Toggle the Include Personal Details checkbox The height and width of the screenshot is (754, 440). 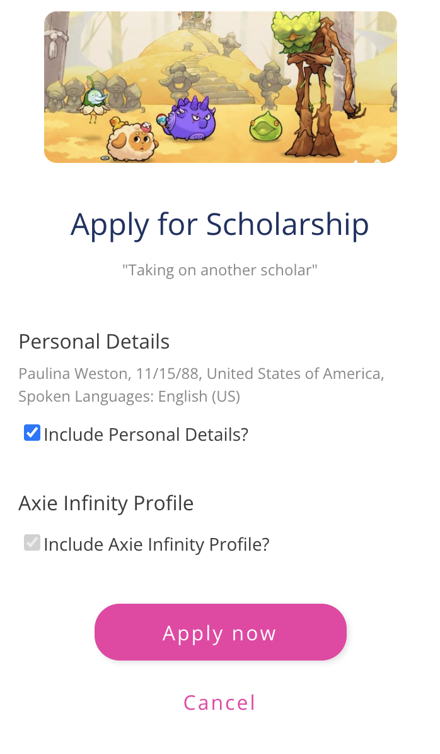pos(32,433)
